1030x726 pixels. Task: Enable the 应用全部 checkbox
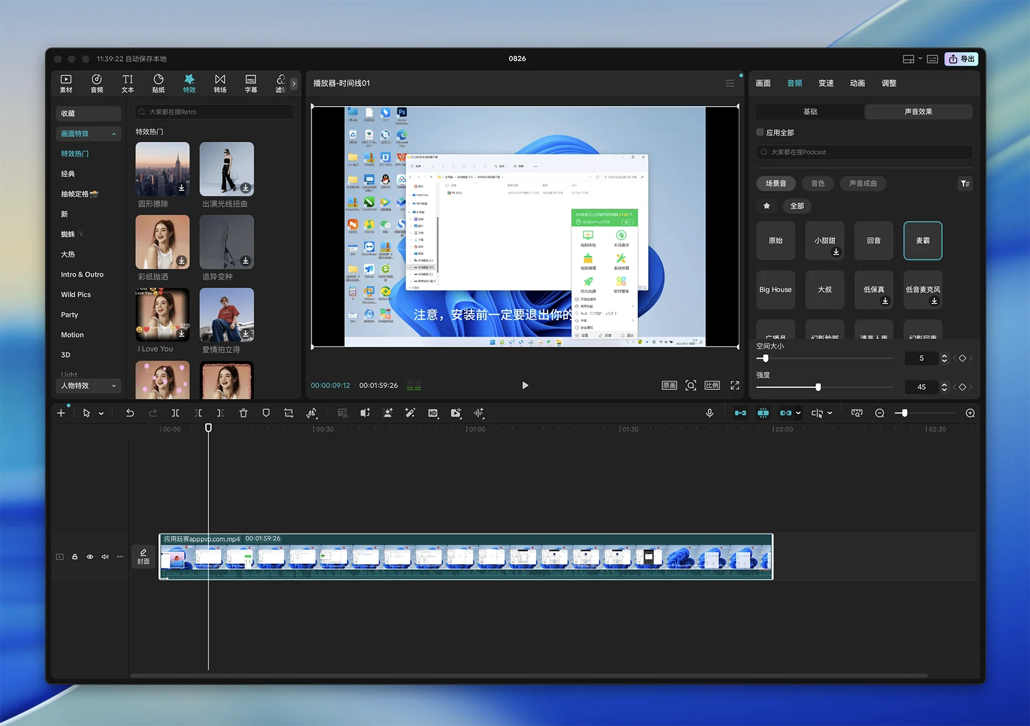[760, 132]
